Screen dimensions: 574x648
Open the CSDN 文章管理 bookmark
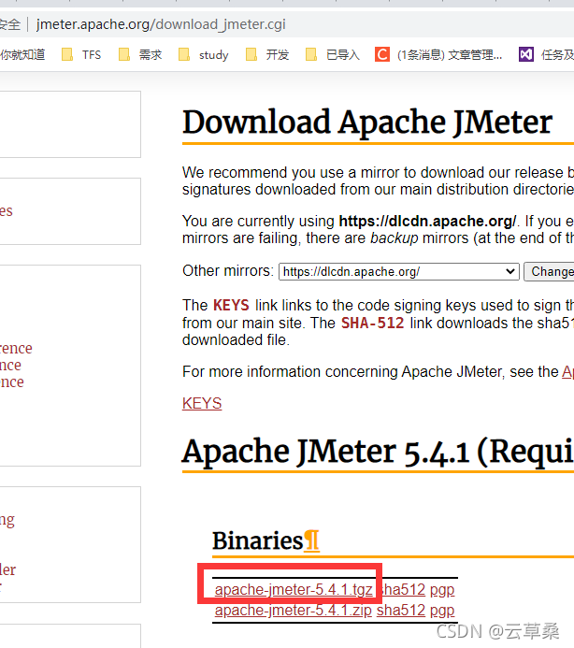click(438, 54)
